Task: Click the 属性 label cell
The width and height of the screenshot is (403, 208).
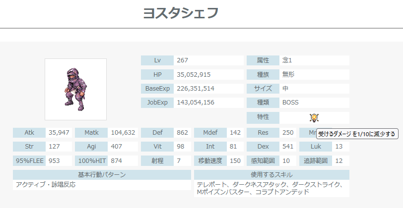Action: tap(263, 60)
